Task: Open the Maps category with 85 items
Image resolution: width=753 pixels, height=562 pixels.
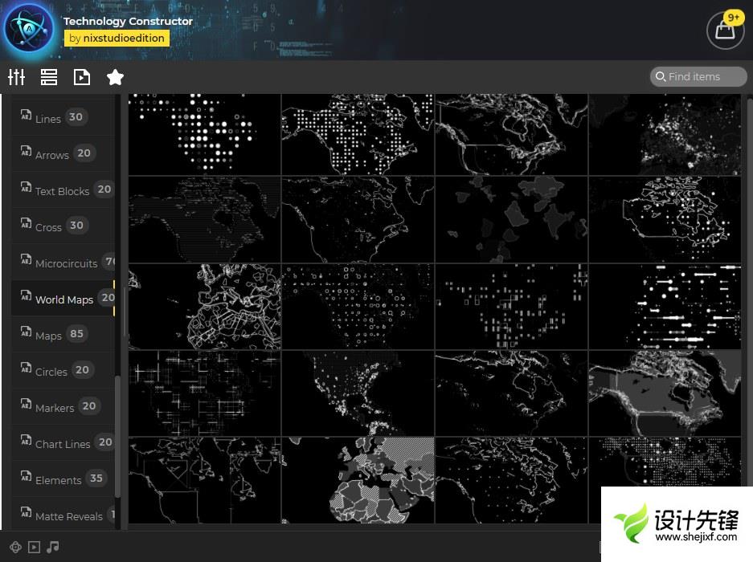Action: [48, 335]
